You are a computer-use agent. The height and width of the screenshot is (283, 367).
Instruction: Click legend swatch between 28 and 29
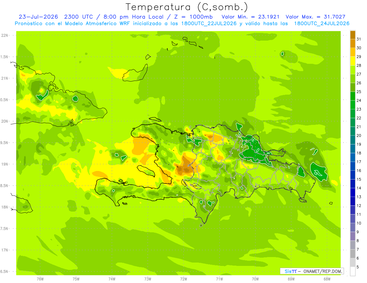pos(353,61)
